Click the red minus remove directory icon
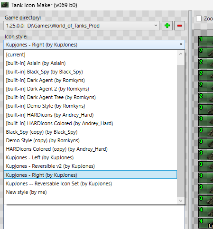213x229 pixels. pos(179,26)
